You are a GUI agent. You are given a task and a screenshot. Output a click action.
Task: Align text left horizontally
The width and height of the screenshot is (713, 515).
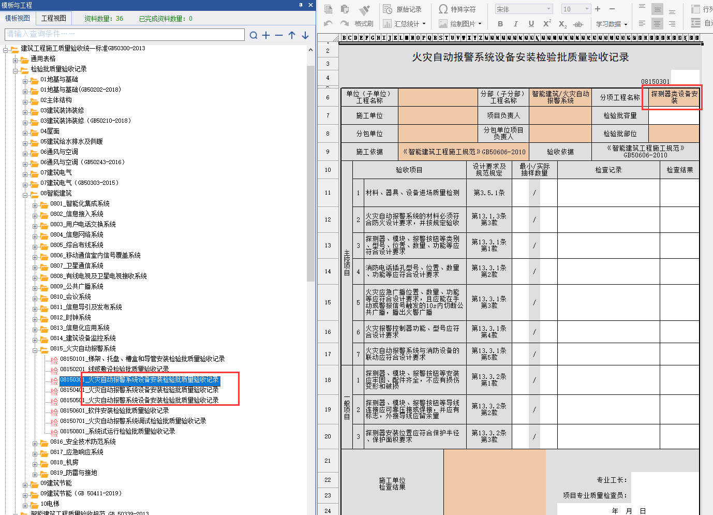[x=642, y=23]
